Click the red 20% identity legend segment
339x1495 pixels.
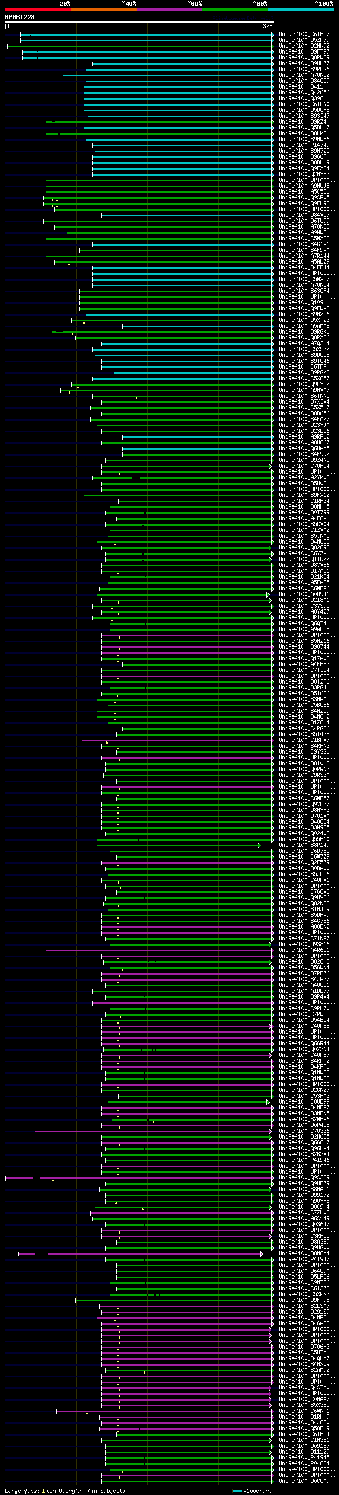tap(38, 10)
